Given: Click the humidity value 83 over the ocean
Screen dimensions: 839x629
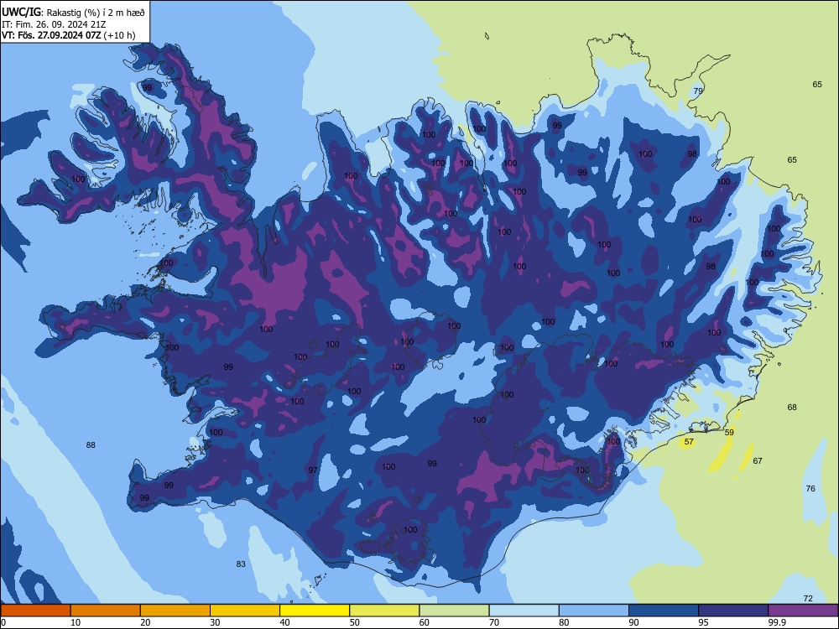Looking at the screenshot, I should click(x=241, y=564).
